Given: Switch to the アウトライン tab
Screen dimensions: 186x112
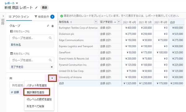Looking at the screenshot, I should [x=19, y=17].
